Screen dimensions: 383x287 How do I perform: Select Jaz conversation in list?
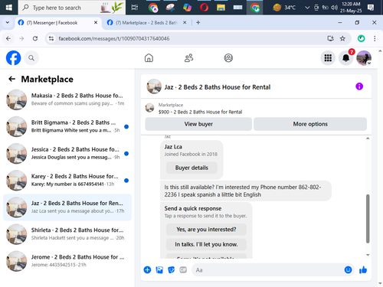point(67,207)
